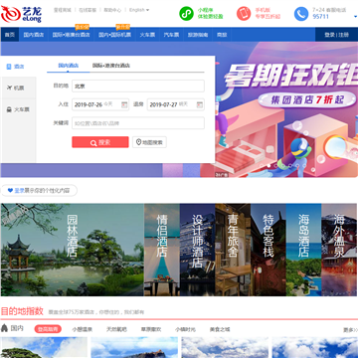Click the red 搜索 search button

(100, 142)
